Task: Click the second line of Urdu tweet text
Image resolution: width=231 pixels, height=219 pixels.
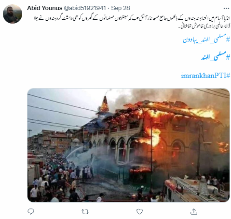Action: [204, 26]
